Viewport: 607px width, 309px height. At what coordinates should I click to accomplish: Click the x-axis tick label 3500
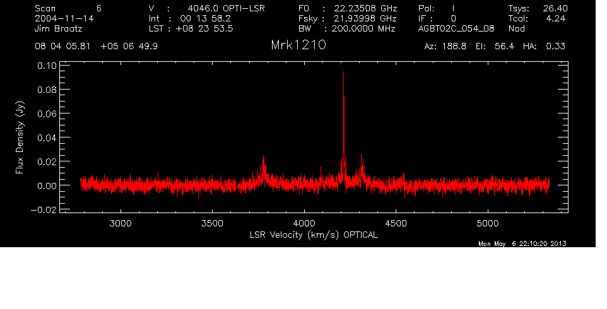coord(212,223)
